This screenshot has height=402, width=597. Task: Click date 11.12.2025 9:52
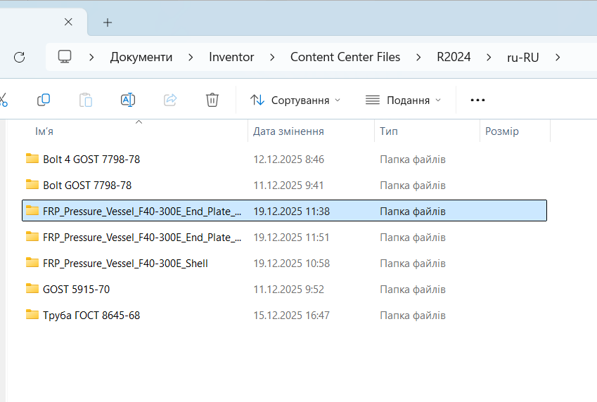[289, 290]
